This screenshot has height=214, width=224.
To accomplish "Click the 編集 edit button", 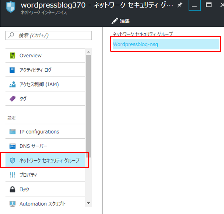I will coord(121,21).
